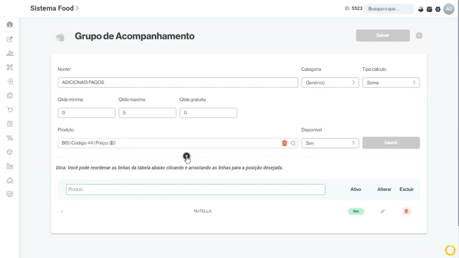The image size is (459, 258).
Task: Click the Sistema Food title link
Action: pos(52,8)
